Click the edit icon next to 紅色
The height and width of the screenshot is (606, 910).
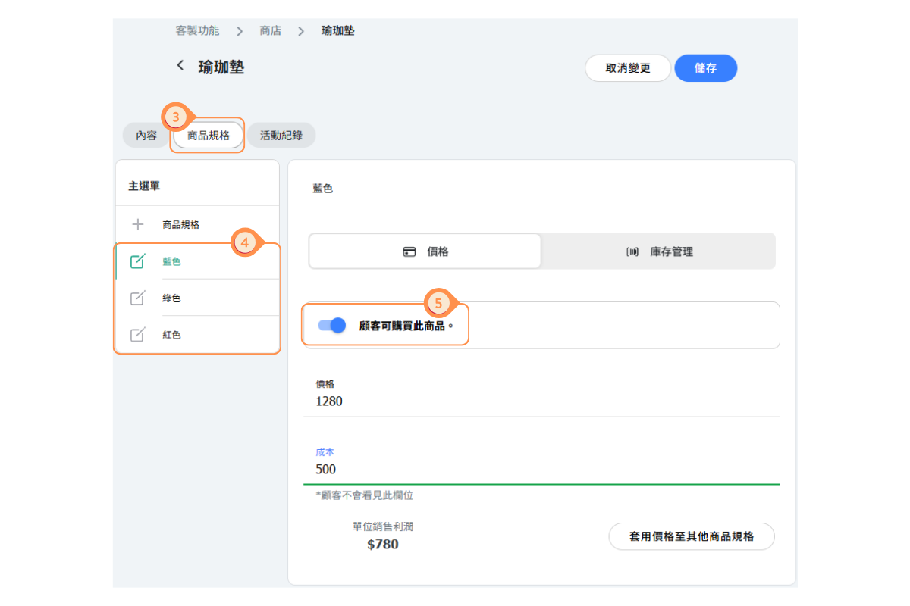pos(137,335)
